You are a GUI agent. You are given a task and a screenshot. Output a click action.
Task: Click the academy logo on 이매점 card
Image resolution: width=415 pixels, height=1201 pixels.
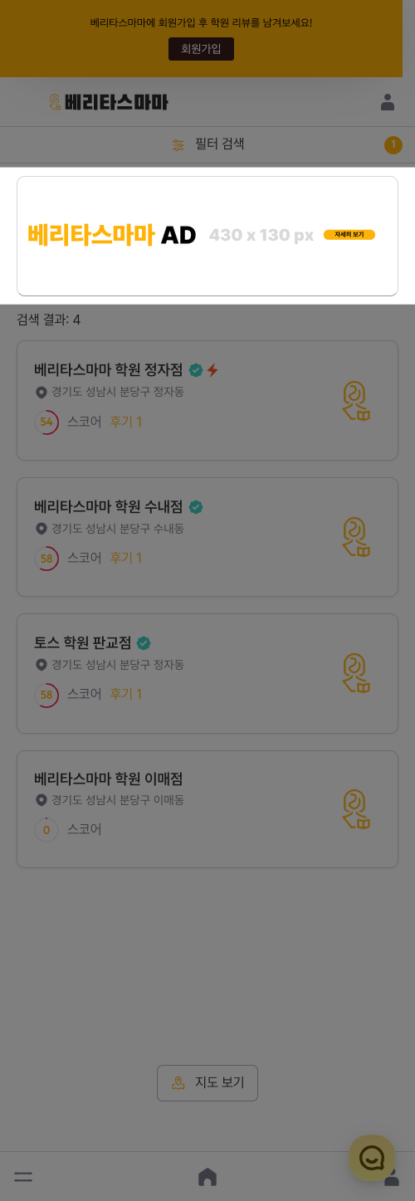[x=356, y=809]
